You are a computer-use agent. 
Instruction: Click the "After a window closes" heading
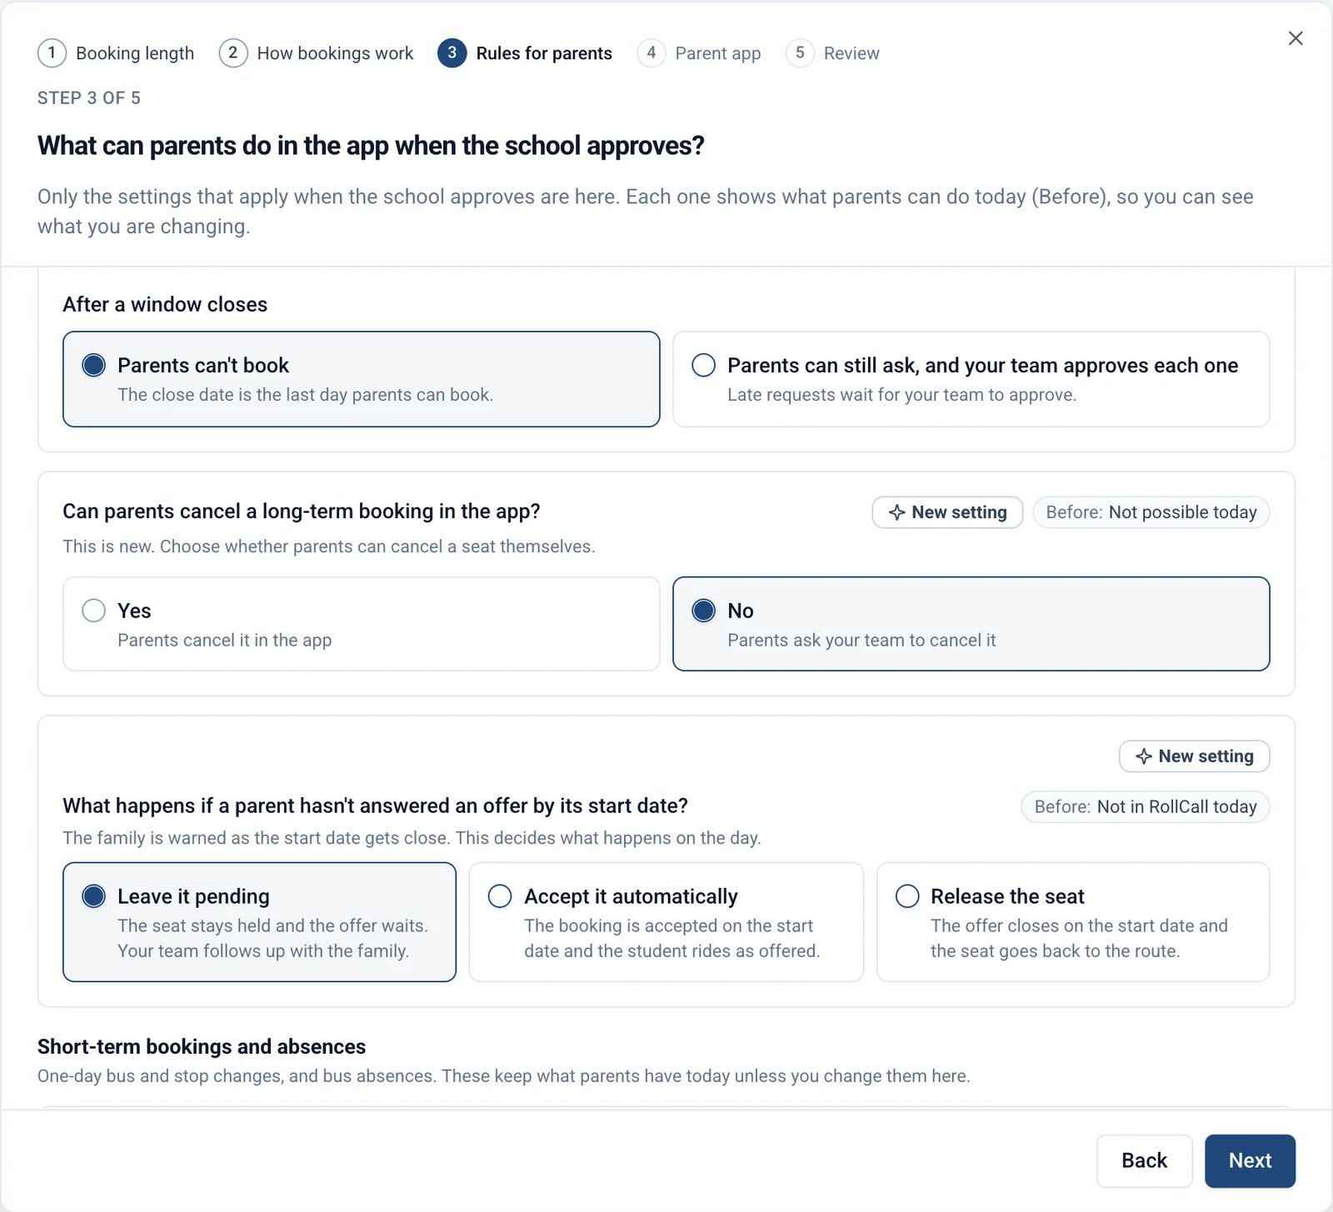[x=165, y=304]
